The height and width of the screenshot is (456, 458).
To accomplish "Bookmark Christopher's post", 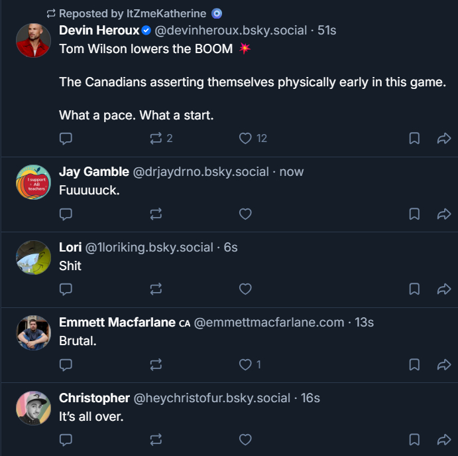I will [x=414, y=439].
